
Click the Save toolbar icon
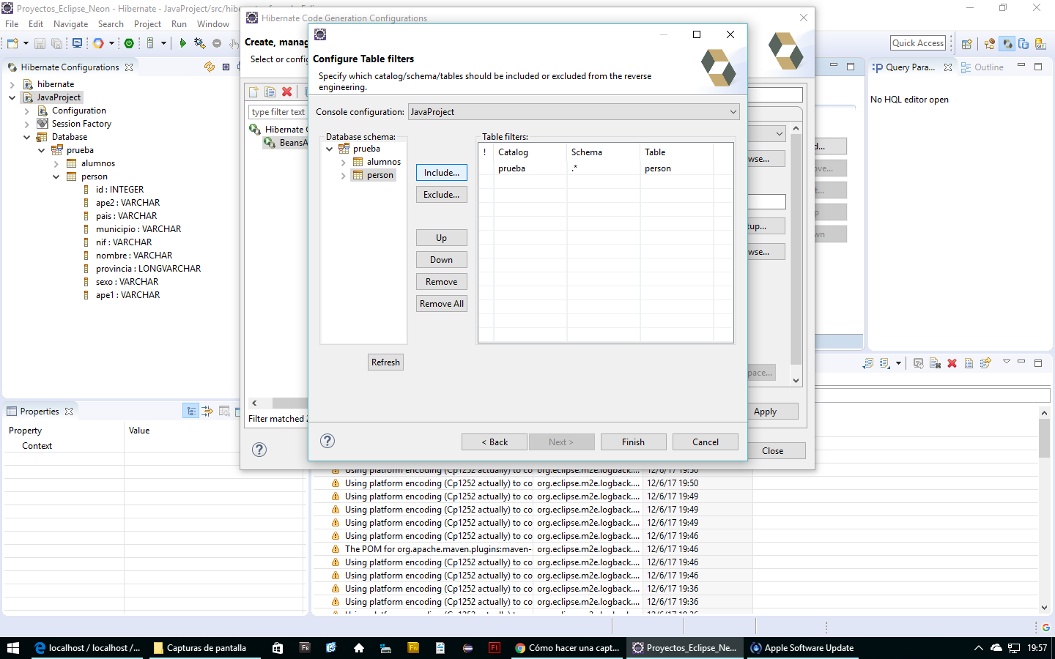pyautogui.click(x=40, y=43)
